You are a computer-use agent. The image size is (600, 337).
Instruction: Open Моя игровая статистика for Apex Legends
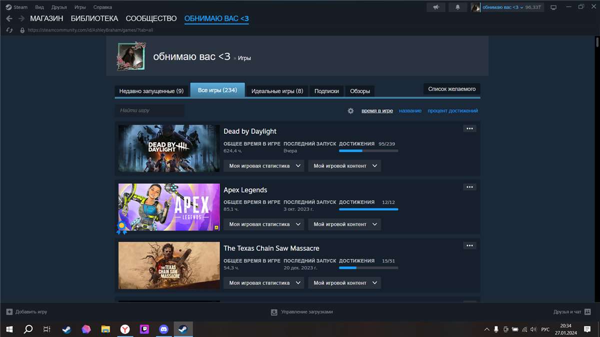[263, 224]
